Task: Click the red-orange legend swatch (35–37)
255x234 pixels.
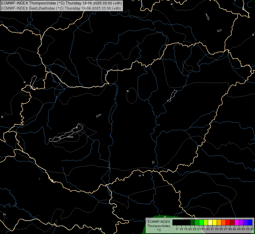Action: click(x=223, y=223)
